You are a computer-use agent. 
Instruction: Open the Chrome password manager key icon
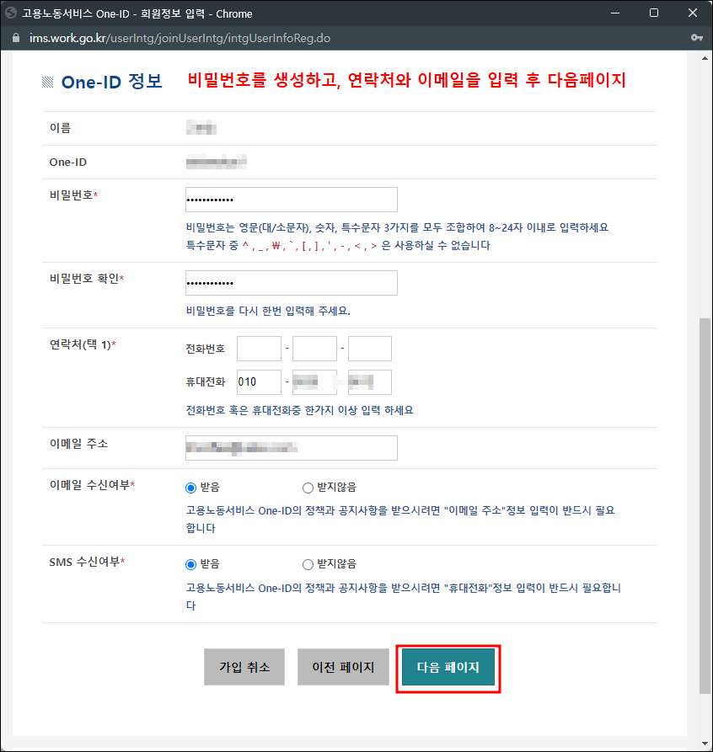tap(697, 38)
